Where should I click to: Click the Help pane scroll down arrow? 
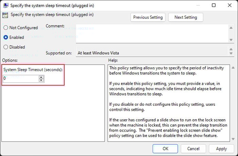click(x=233, y=139)
